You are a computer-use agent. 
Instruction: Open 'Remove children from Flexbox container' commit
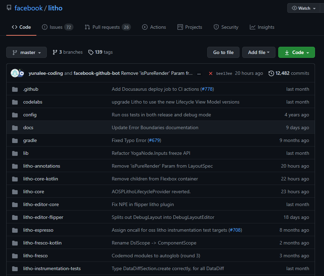pos(155,179)
